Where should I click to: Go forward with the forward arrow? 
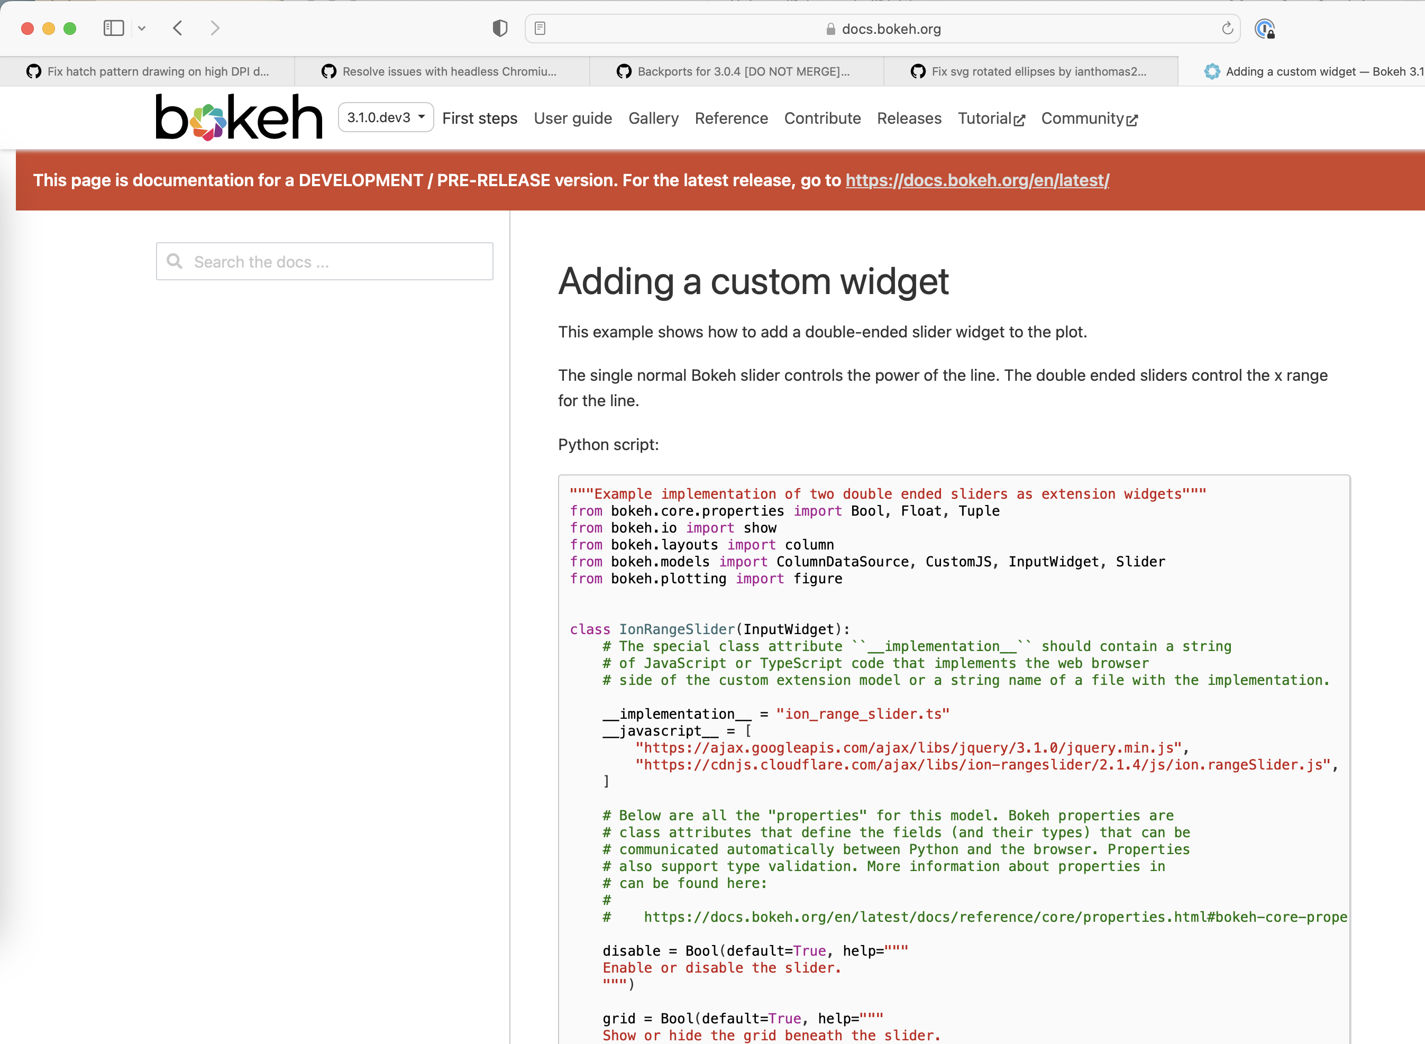coord(215,29)
